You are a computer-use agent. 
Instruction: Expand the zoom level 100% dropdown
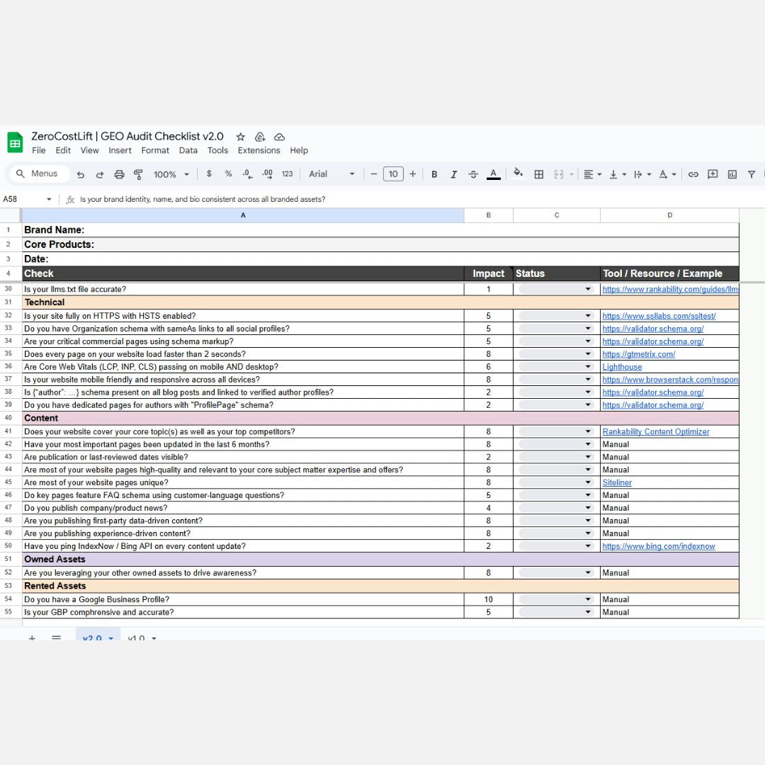point(172,174)
